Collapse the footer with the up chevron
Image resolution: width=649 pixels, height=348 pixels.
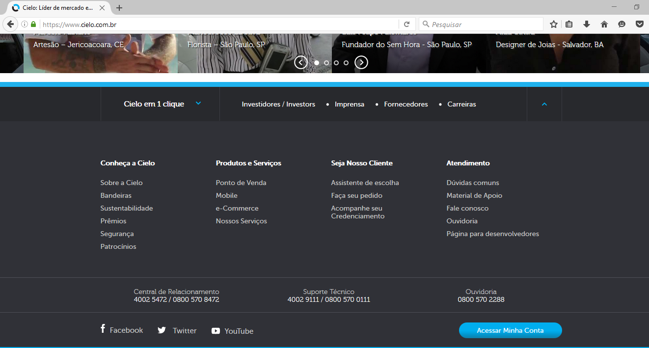click(544, 104)
